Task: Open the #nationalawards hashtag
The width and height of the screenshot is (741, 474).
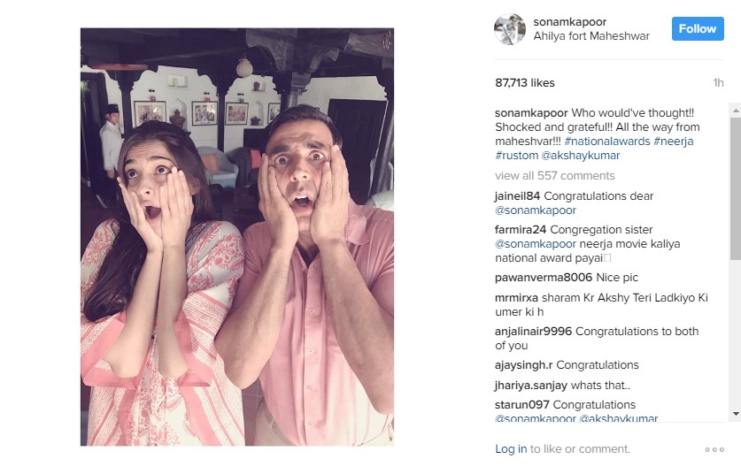Action: 607,141
